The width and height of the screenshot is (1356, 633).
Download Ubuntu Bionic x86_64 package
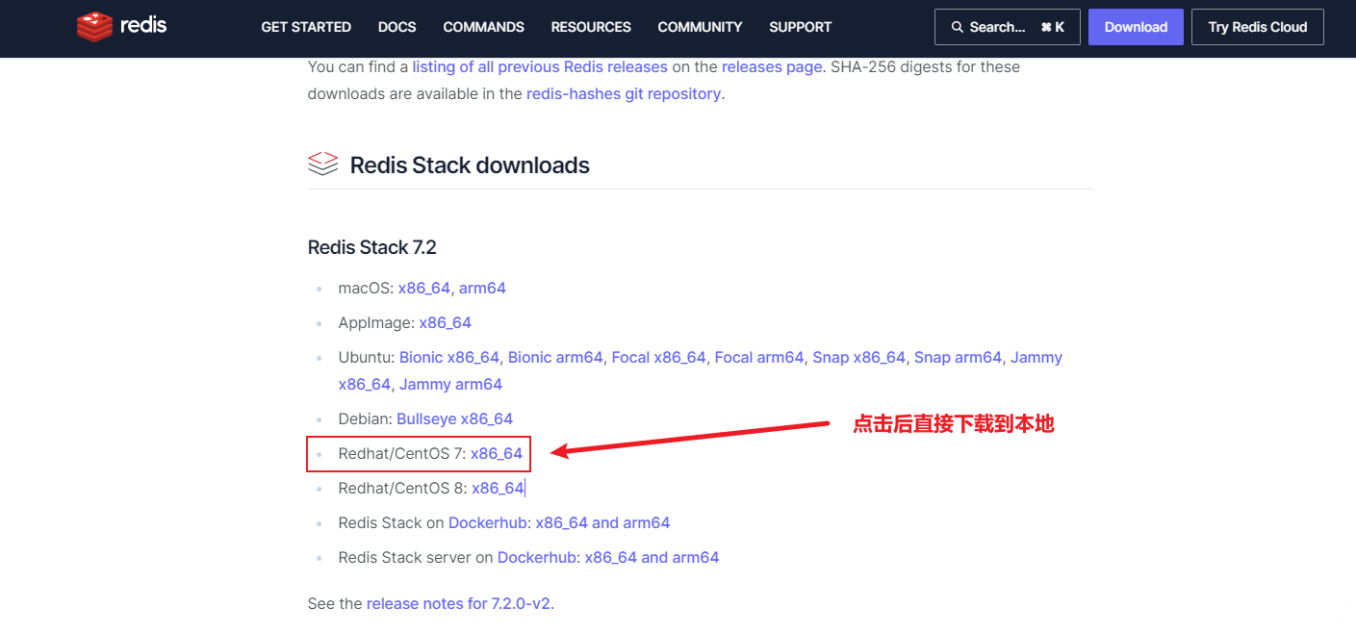(449, 358)
